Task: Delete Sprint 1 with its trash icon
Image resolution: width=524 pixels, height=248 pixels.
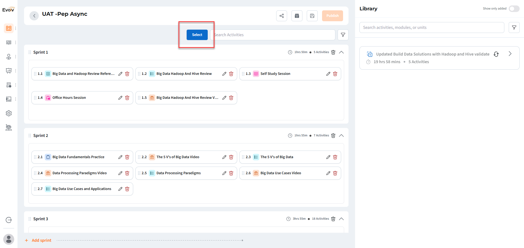Action: coord(333,52)
